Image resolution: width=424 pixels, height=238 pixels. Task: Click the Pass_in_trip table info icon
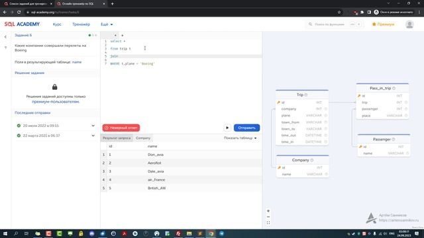(x=394, y=88)
